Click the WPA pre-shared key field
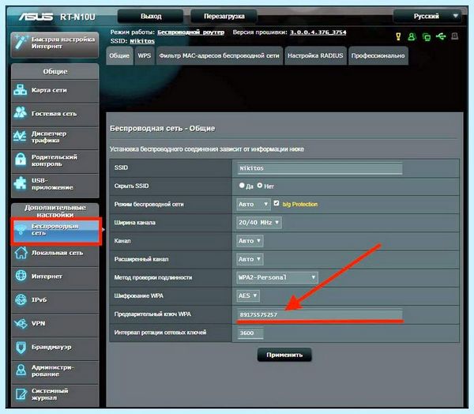474x414 pixels. 320,314
